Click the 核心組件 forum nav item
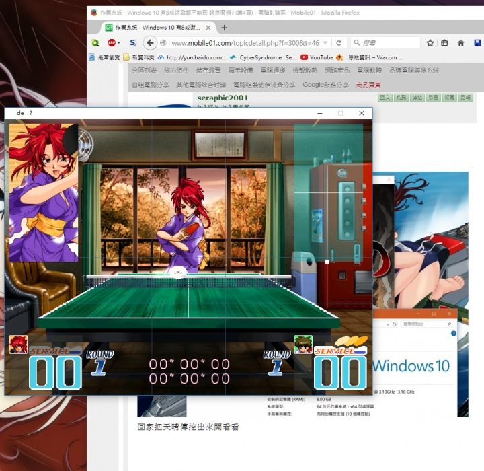The width and height of the screenshot is (484, 471). [x=176, y=71]
